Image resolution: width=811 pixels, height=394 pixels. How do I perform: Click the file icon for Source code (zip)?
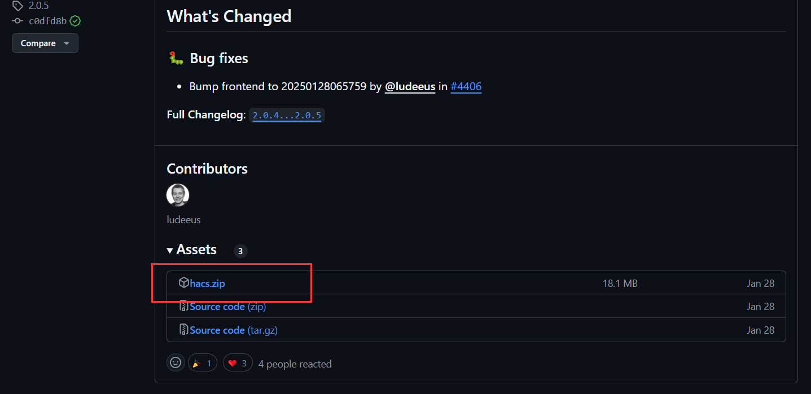pyautogui.click(x=183, y=307)
